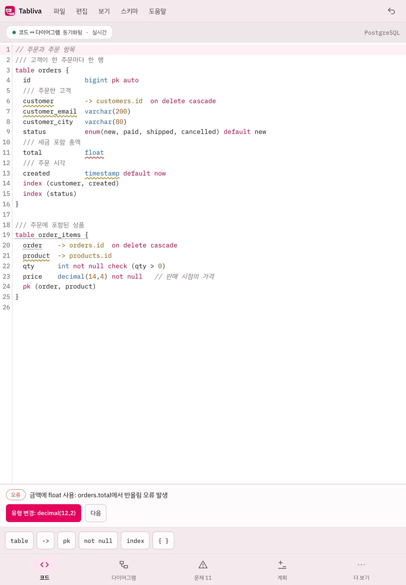Screen dimensions: 406x585
Task: Click 'customers.id' reference on line 6
Action: (119, 101)
